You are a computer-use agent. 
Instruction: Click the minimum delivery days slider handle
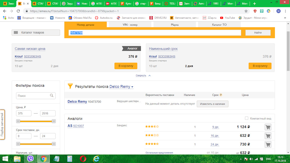pos(18,144)
